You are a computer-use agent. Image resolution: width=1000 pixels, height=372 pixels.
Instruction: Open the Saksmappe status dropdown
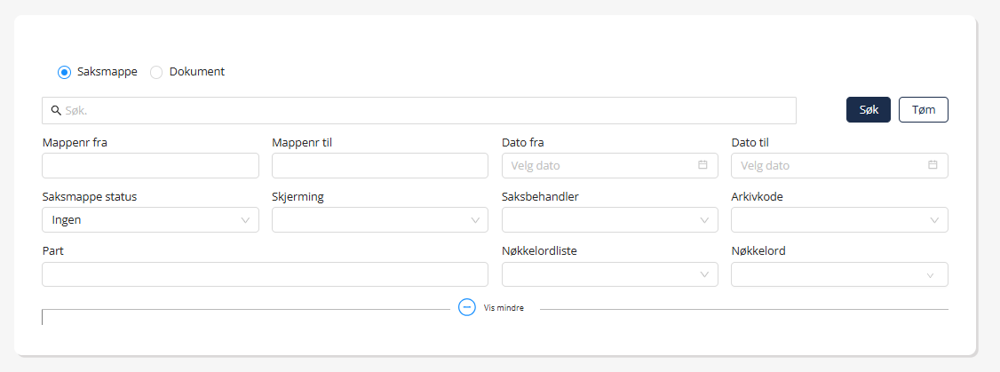tap(150, 220)
